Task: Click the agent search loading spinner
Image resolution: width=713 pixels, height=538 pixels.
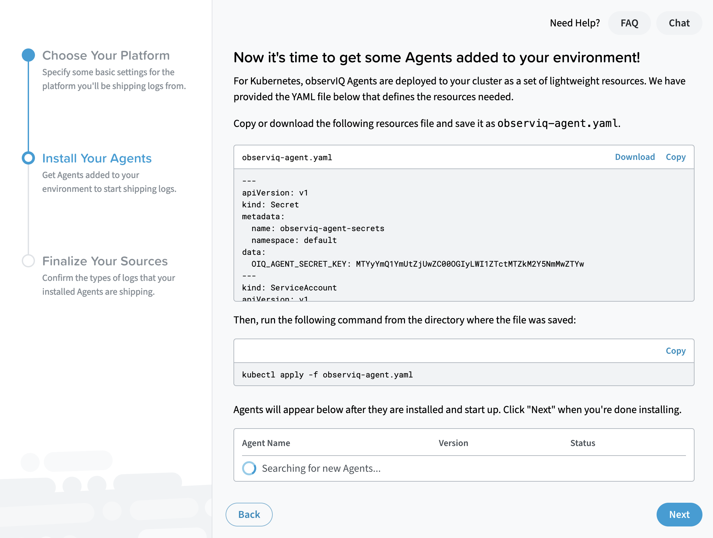Action: tap(249, 468)
